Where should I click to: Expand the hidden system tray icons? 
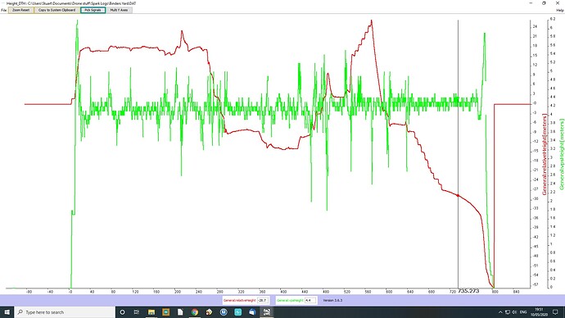point(500,312)
